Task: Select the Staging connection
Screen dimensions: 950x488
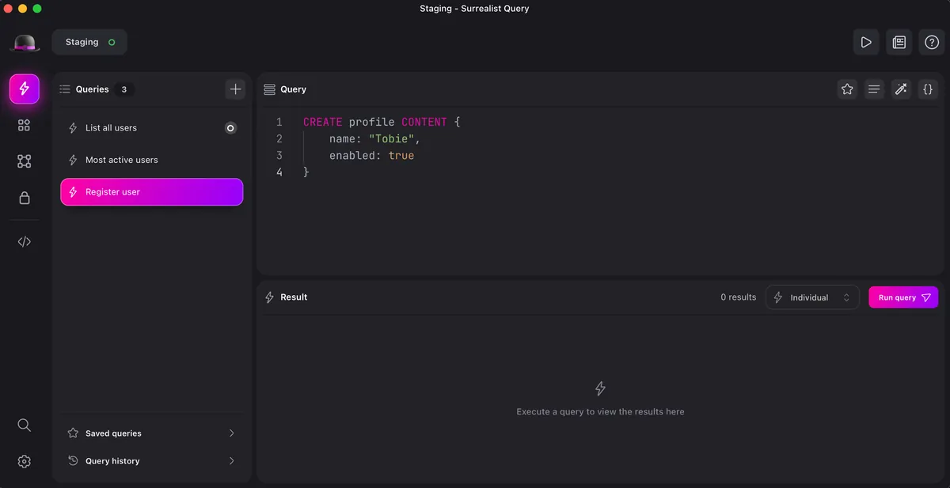Action: [89, 43]
